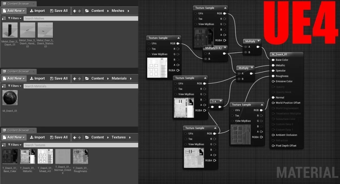Screen dimensions: 340x184
Task: Click the Materials breadcrumb folder name
Action: click(x=119, y=79)
